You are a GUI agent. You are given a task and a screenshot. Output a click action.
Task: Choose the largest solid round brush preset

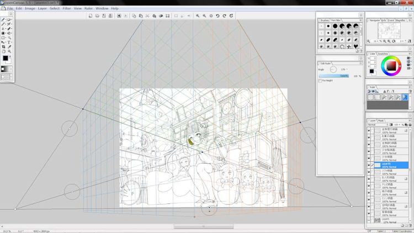335,26
